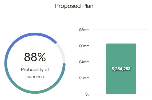152x100 pixels.
Task: Click the Proposed Plan heading
Action: click(74, 6)
